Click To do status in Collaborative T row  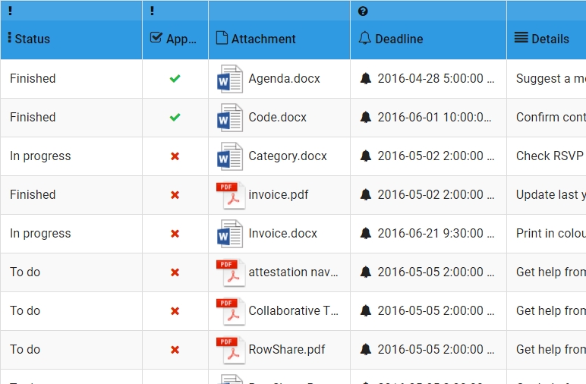pos(25,311)
